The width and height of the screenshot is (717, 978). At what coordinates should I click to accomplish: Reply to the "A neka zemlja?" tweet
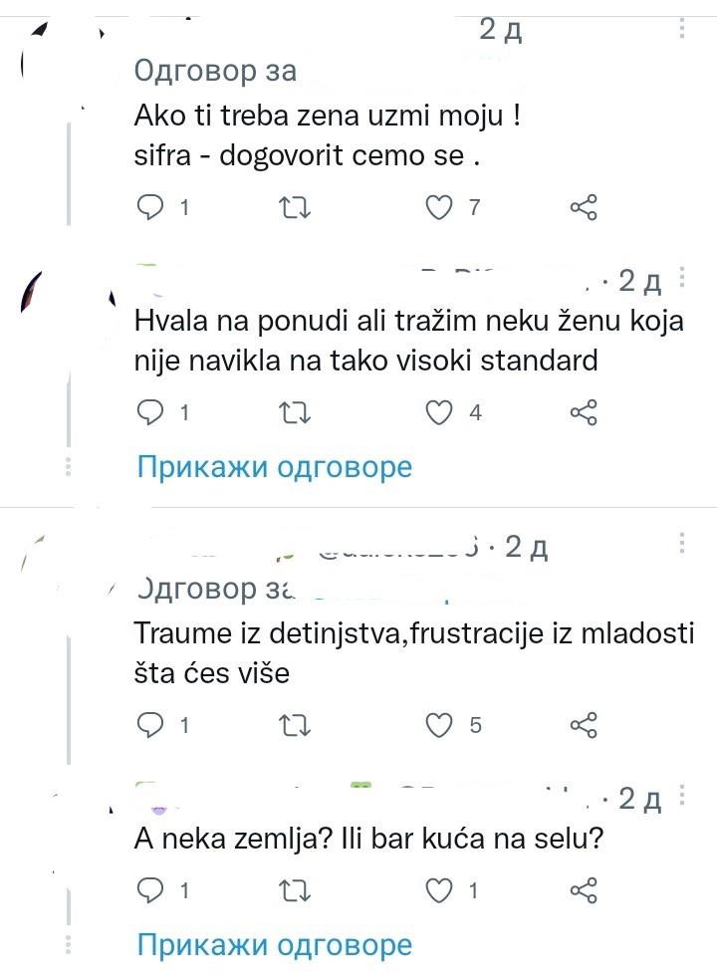pyautogui.click(x=149, y=890)
